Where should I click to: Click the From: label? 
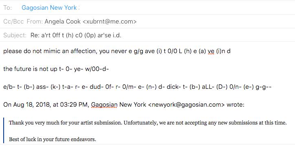click(x=35, y=21)
